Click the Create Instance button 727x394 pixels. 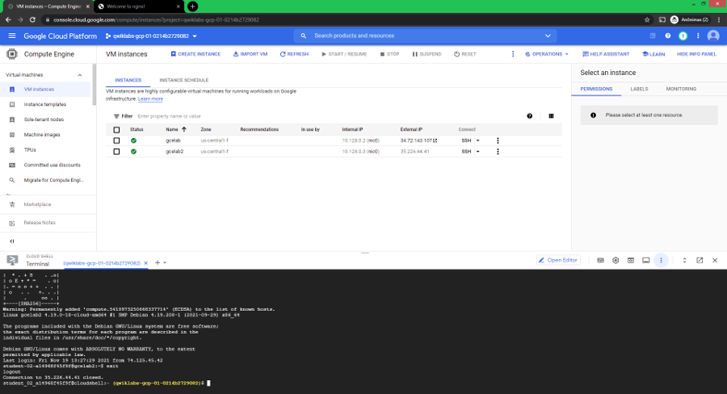point(195,54)
